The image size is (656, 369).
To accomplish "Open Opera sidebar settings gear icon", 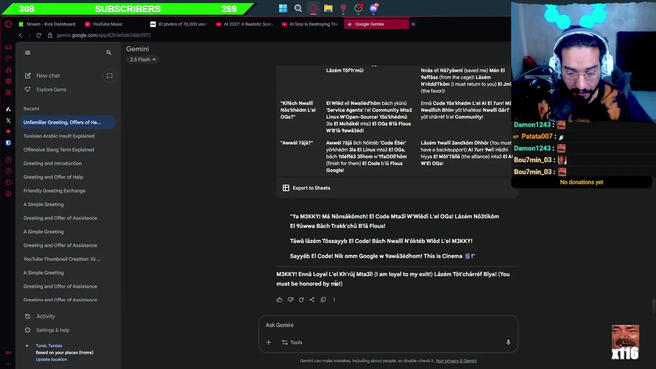I will click(8, 194).
